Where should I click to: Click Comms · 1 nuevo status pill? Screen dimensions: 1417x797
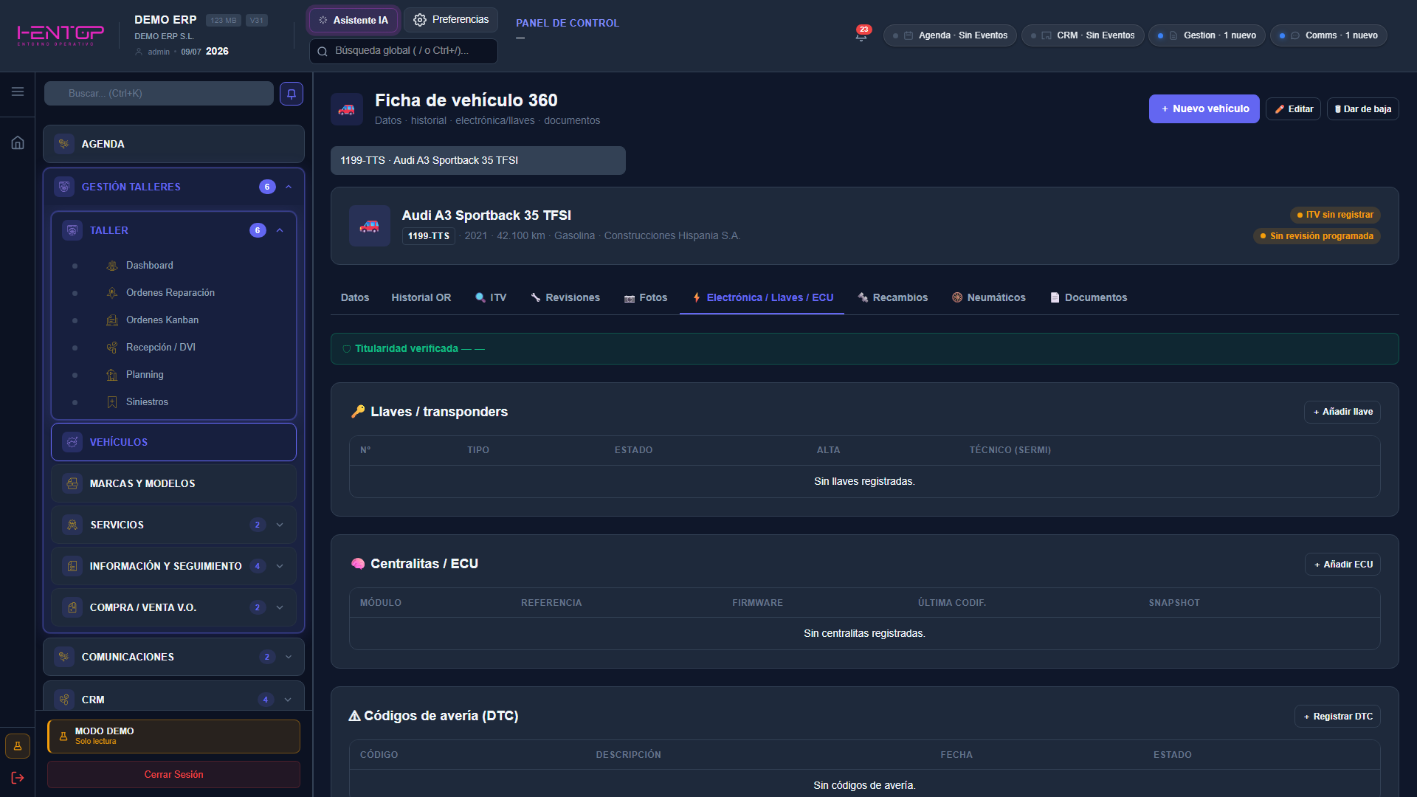click(x=1328, y=35)
